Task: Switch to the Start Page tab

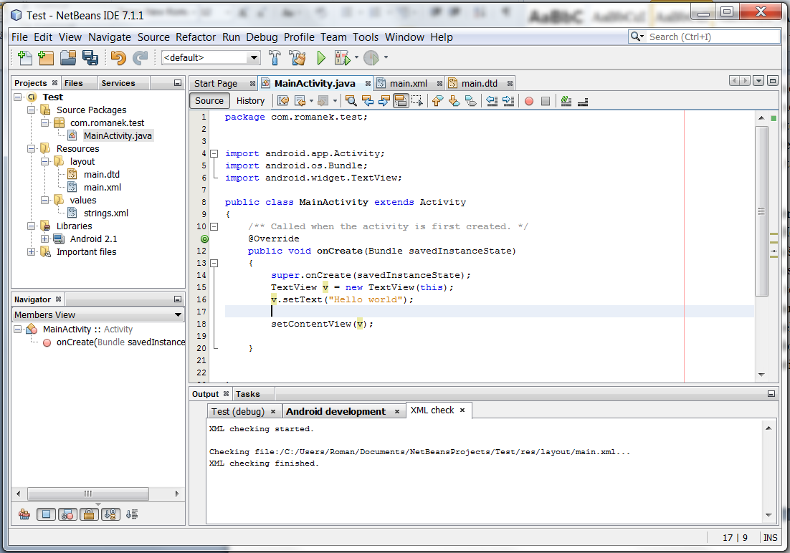Action: 216,84
